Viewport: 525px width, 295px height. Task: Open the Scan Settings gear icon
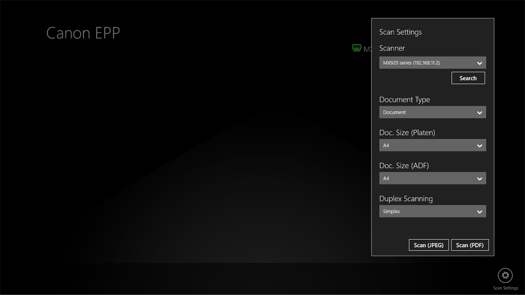pyautogui.click(x=505, y=276)
